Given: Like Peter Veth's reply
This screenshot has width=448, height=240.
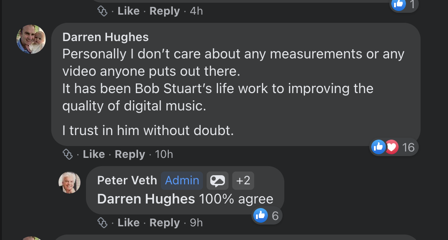Looking at the screenshot, I should pyautogui.click(x=128, y=223).
